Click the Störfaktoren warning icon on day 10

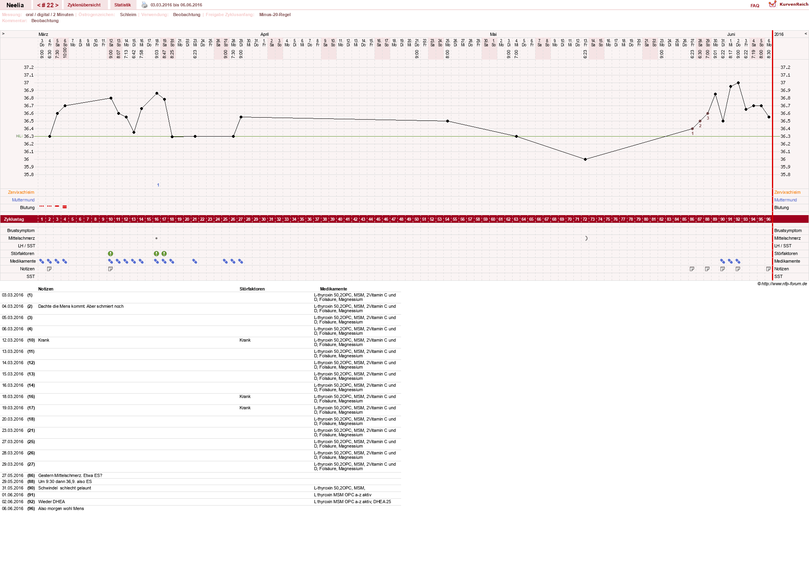click(x=110, y=253)
